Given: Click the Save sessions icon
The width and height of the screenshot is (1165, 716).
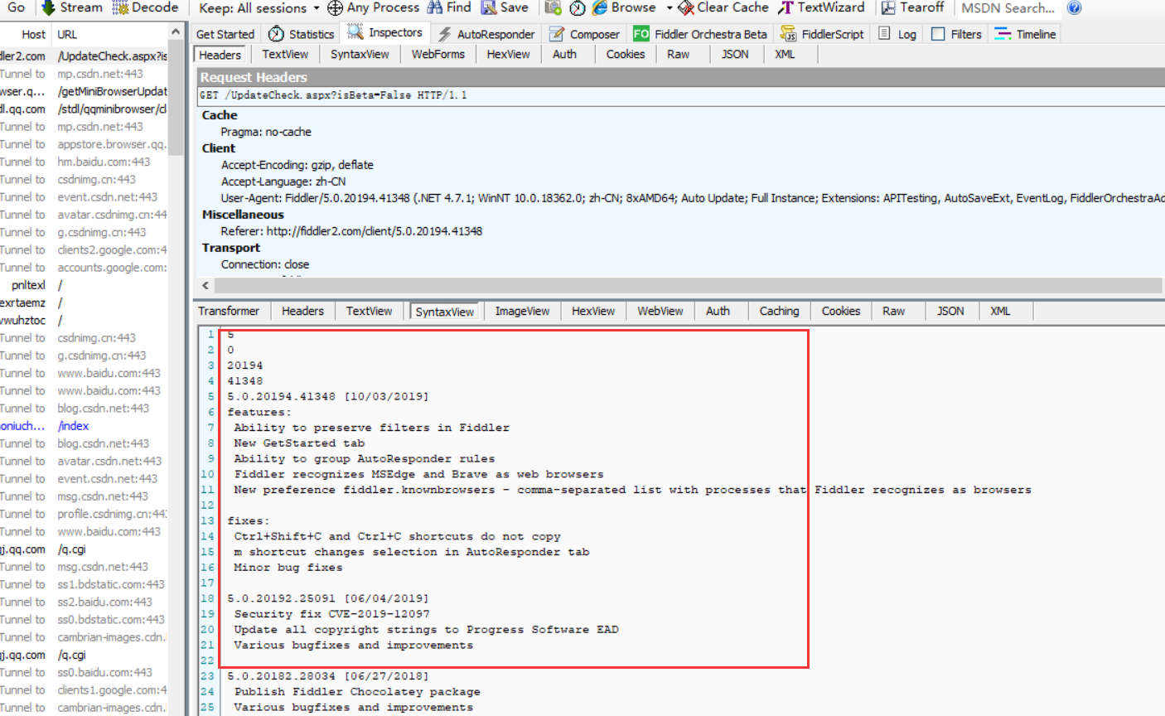Looking at the screenshot, I should click(489, 8).
